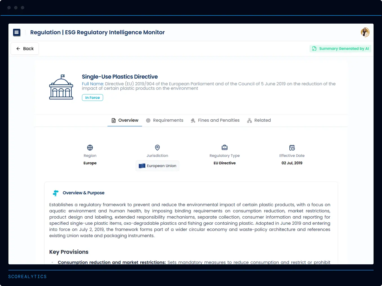Click the Key Provisions heading
The height and width of the screenshot is (286, 382).
pyautogui.click(x=69, y=252)
